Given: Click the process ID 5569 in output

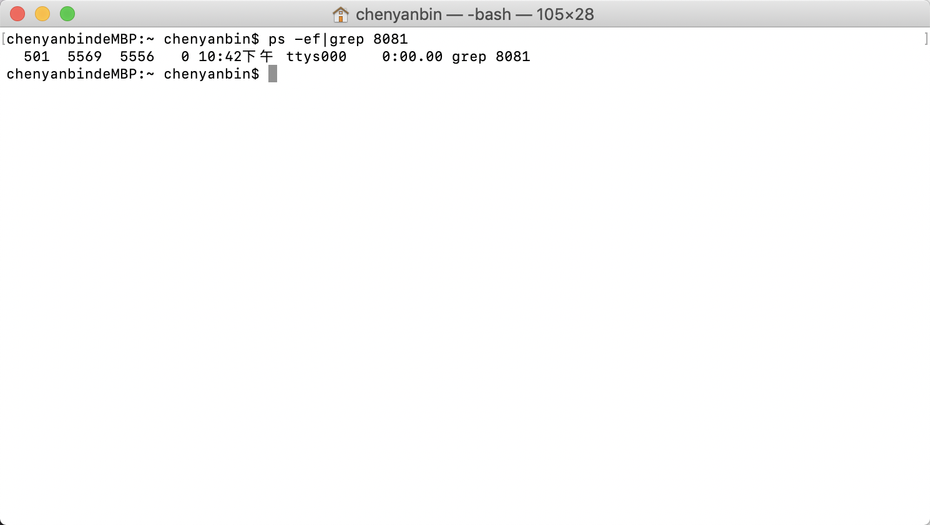Looking at the screenshot, I should (x=85, y=57).
